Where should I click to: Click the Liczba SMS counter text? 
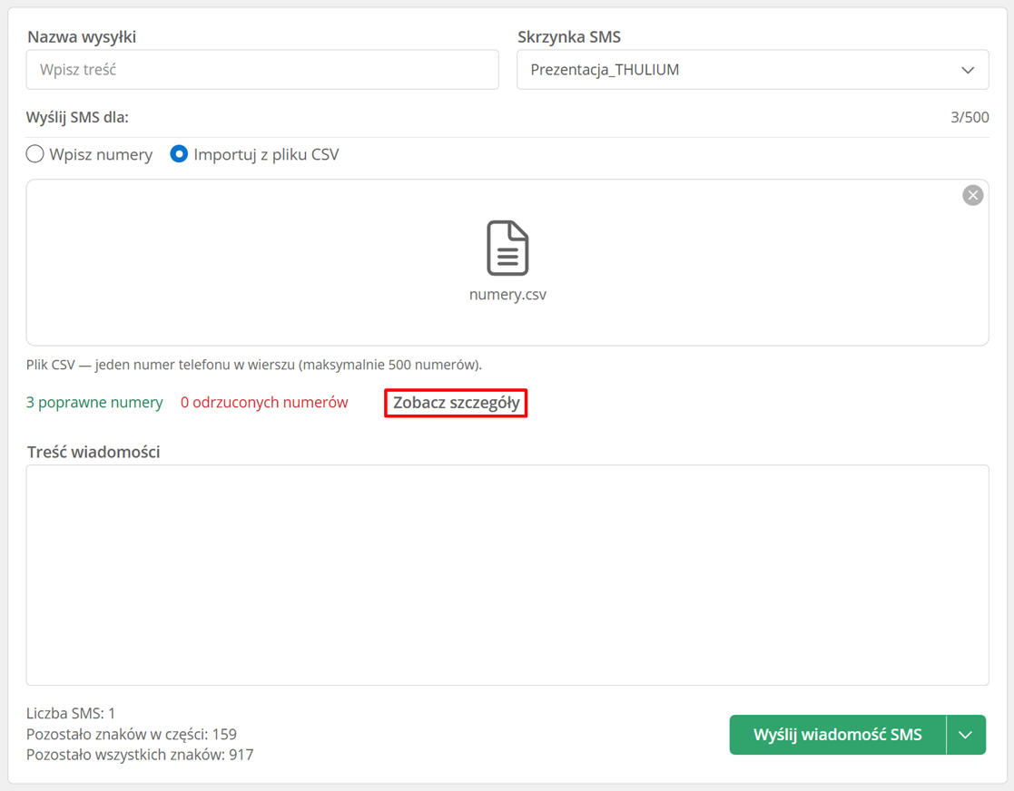[71, 714]
